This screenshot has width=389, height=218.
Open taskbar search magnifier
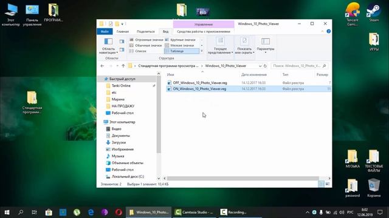pyautogui.click(x=21, y=212)
